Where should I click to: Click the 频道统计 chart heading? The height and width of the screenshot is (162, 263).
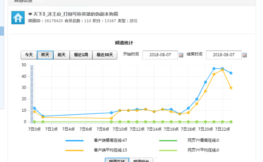(x=124, y=43)
